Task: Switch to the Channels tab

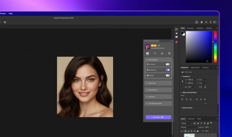Action: [191, 119]
